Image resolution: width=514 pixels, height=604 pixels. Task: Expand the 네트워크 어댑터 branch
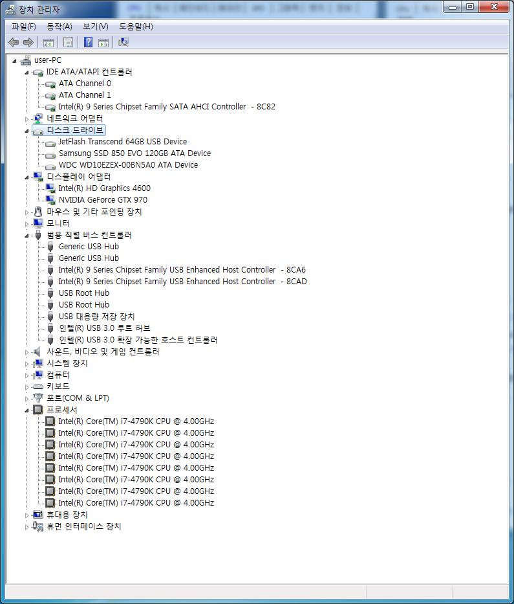point(27,119)
